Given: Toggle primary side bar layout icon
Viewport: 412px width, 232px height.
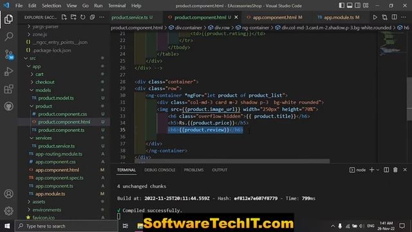Looking at the screenshot, I should (x=341, y=5).
